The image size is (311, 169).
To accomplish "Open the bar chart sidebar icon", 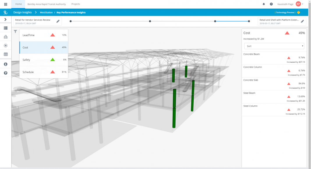I will pyautogui.click(x=6, y=37).
